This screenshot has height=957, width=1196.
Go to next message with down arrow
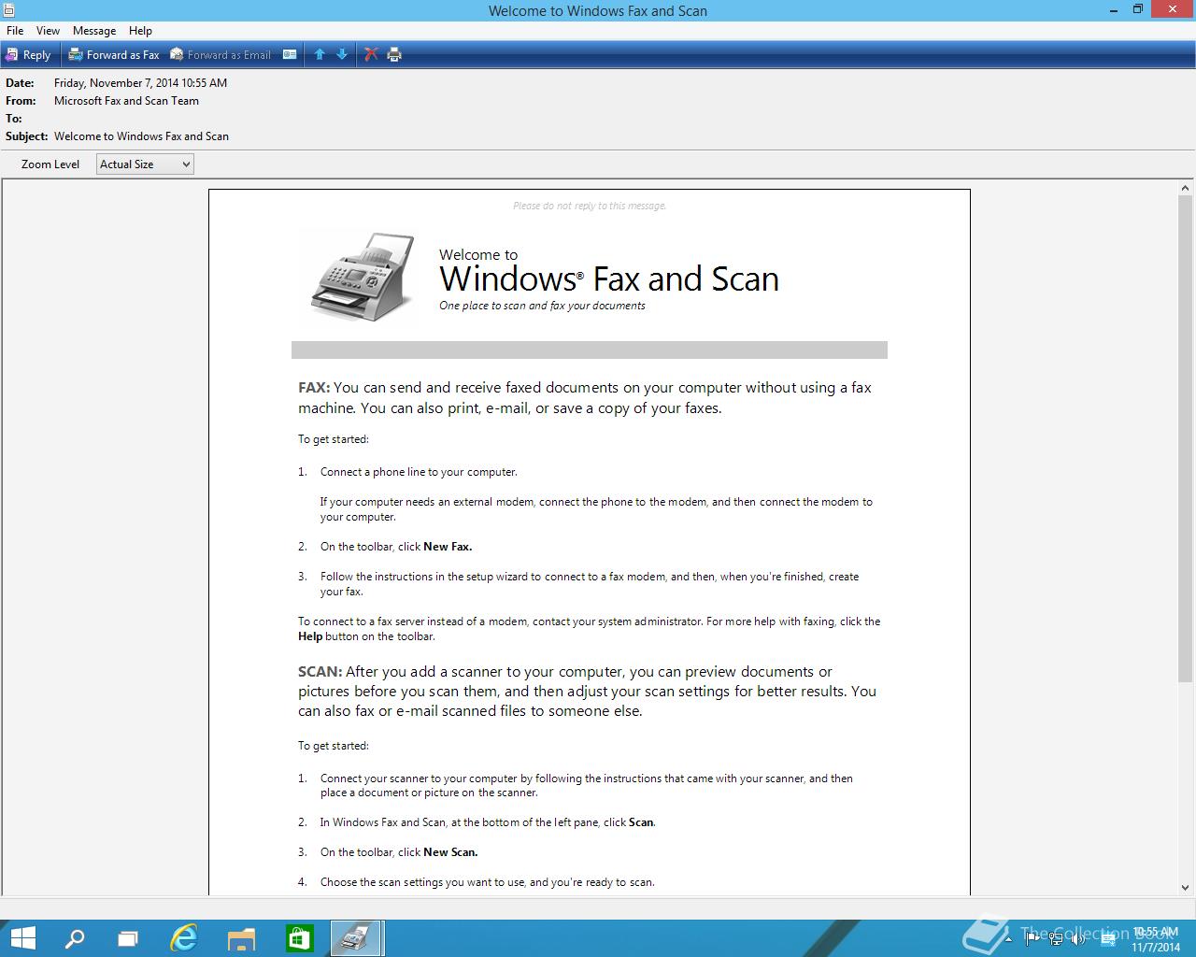[342, 55]
